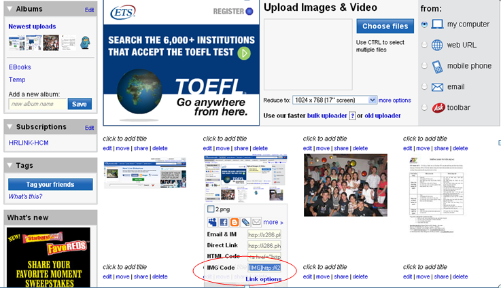Click the Starburst FaveREDS sweepstakes ad

pyautogui.click(x=48, y=257)
